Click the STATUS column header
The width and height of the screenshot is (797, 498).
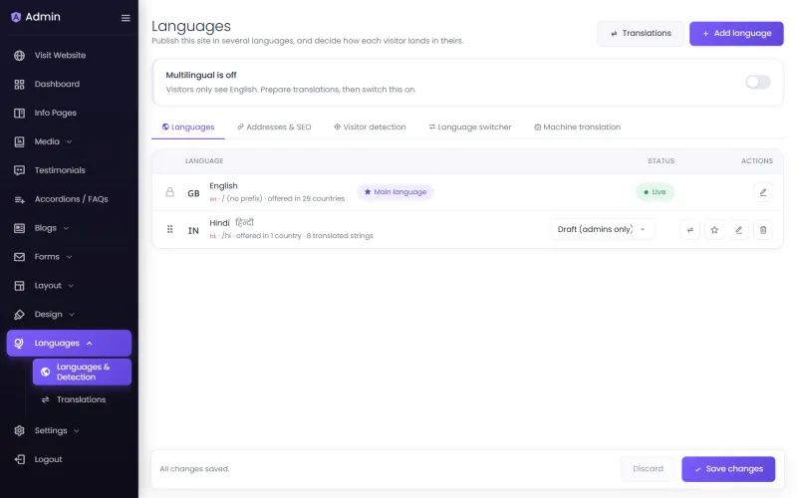point(661,161)
